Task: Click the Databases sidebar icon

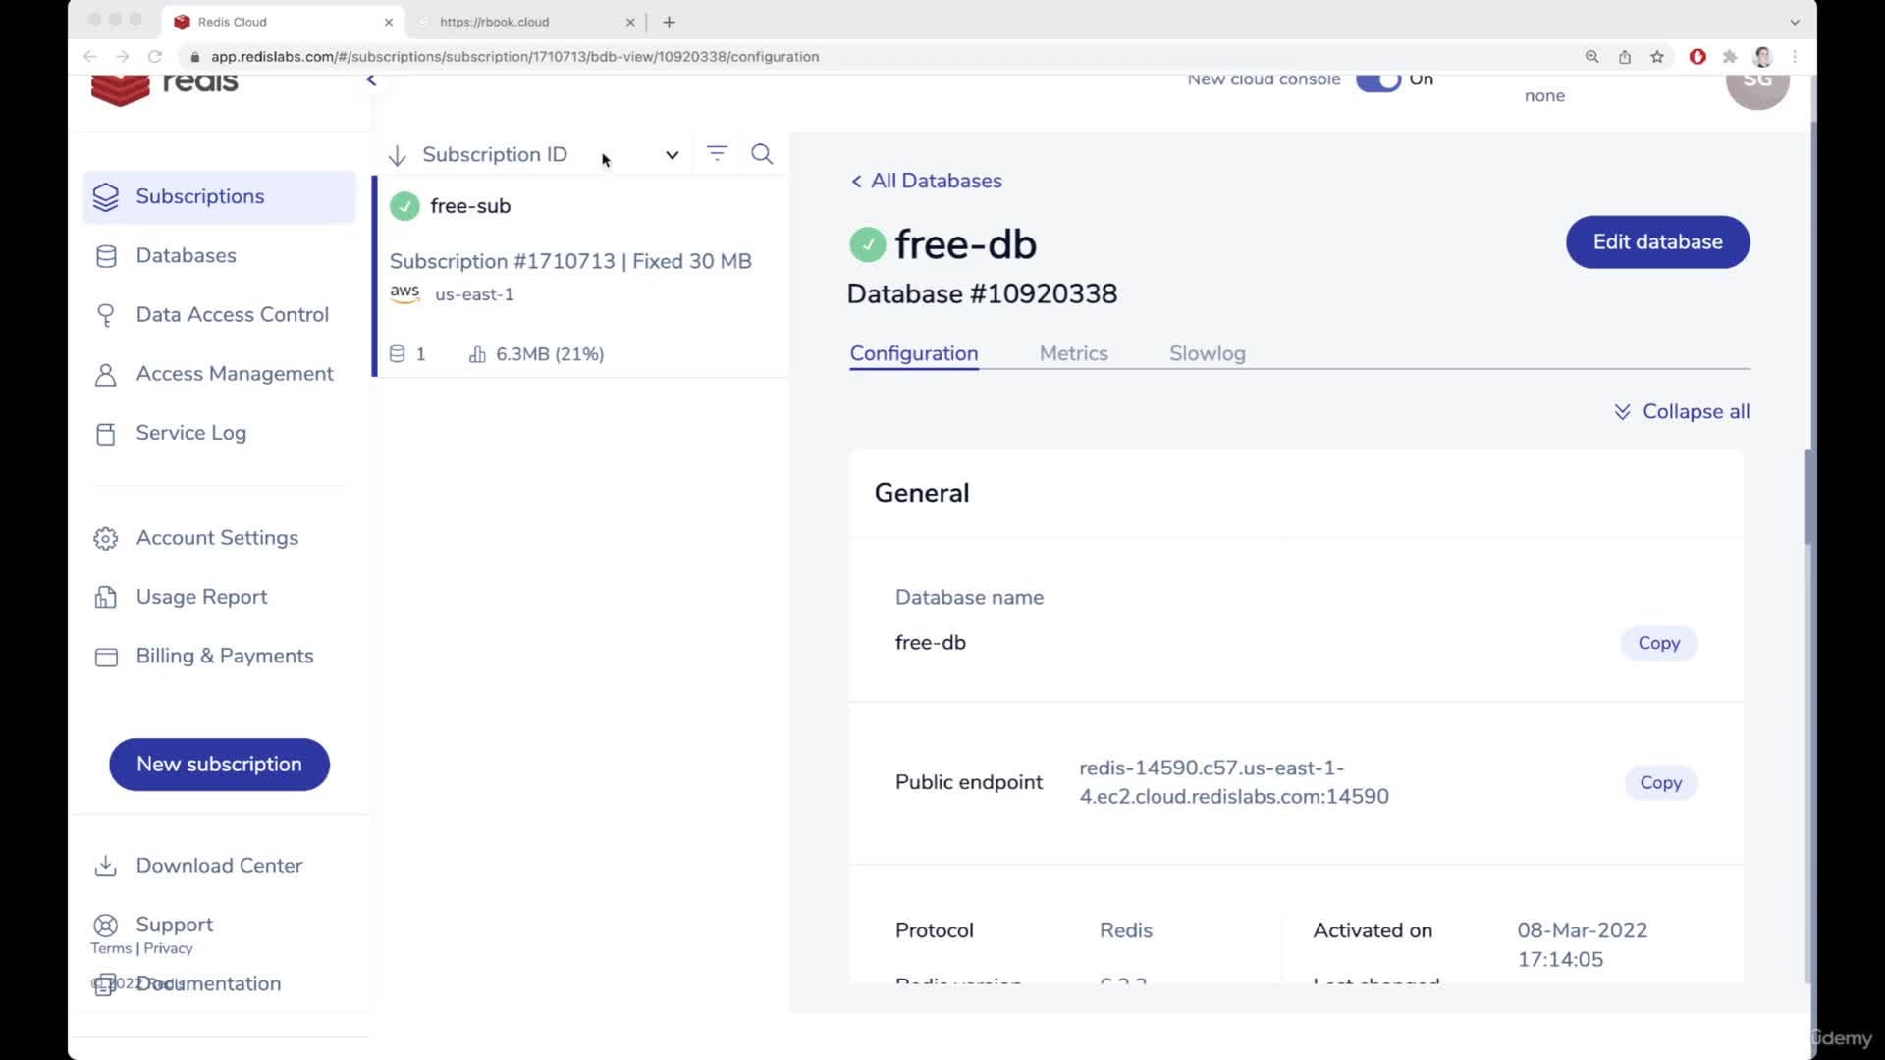Action: [x=106, y=255]
